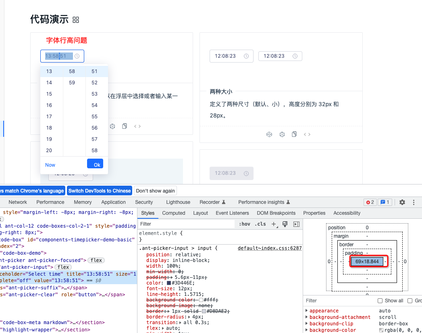This screenshot has width=422, height=333.
Task: Expand the appearance computed property
Action: pos(307,311)
